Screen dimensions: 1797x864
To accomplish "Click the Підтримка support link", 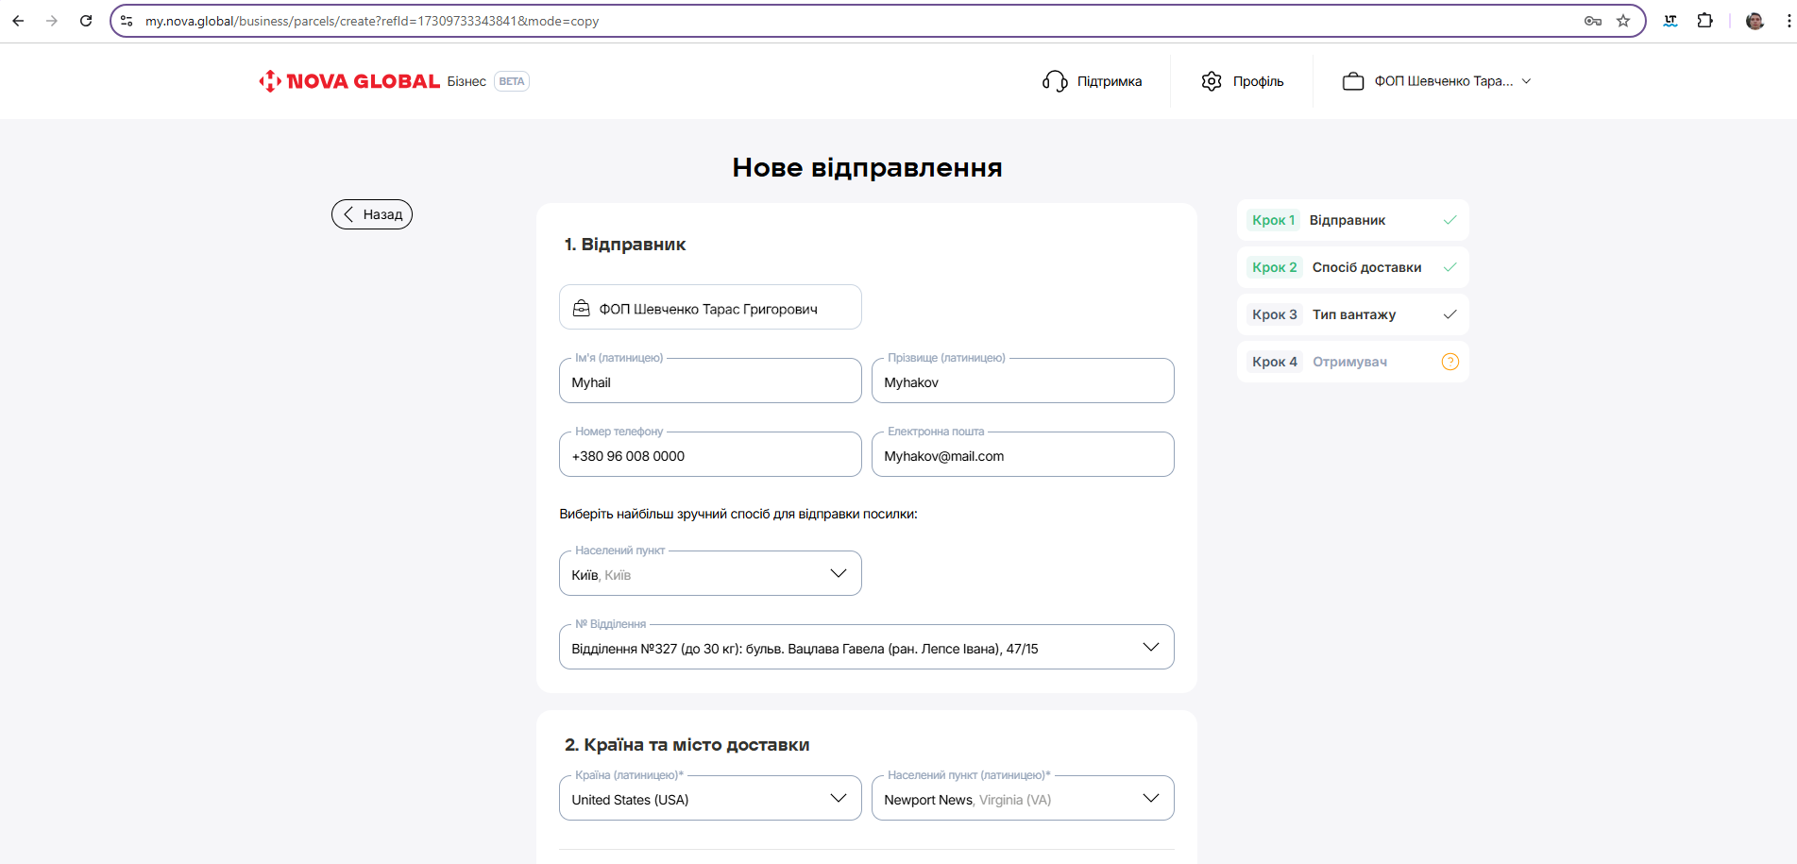I will coord(1109,81).
